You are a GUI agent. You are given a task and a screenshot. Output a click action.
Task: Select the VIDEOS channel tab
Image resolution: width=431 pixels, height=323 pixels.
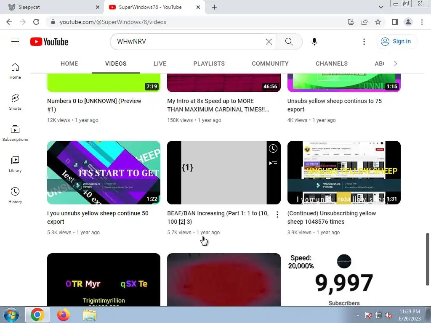[x=116, y=64]
